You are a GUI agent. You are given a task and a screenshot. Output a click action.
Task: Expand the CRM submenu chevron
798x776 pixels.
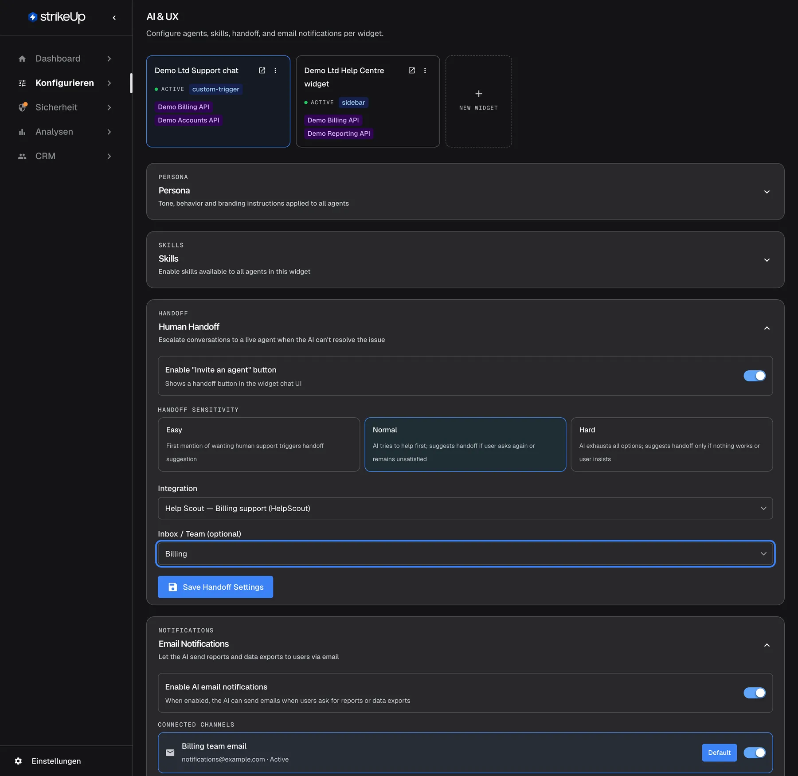click(109, 156)
